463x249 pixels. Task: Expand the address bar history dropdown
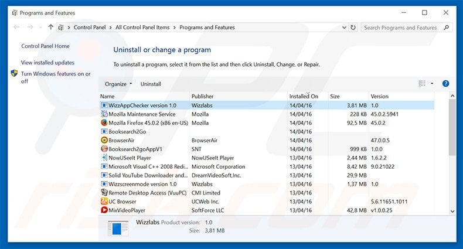[344, 28]
